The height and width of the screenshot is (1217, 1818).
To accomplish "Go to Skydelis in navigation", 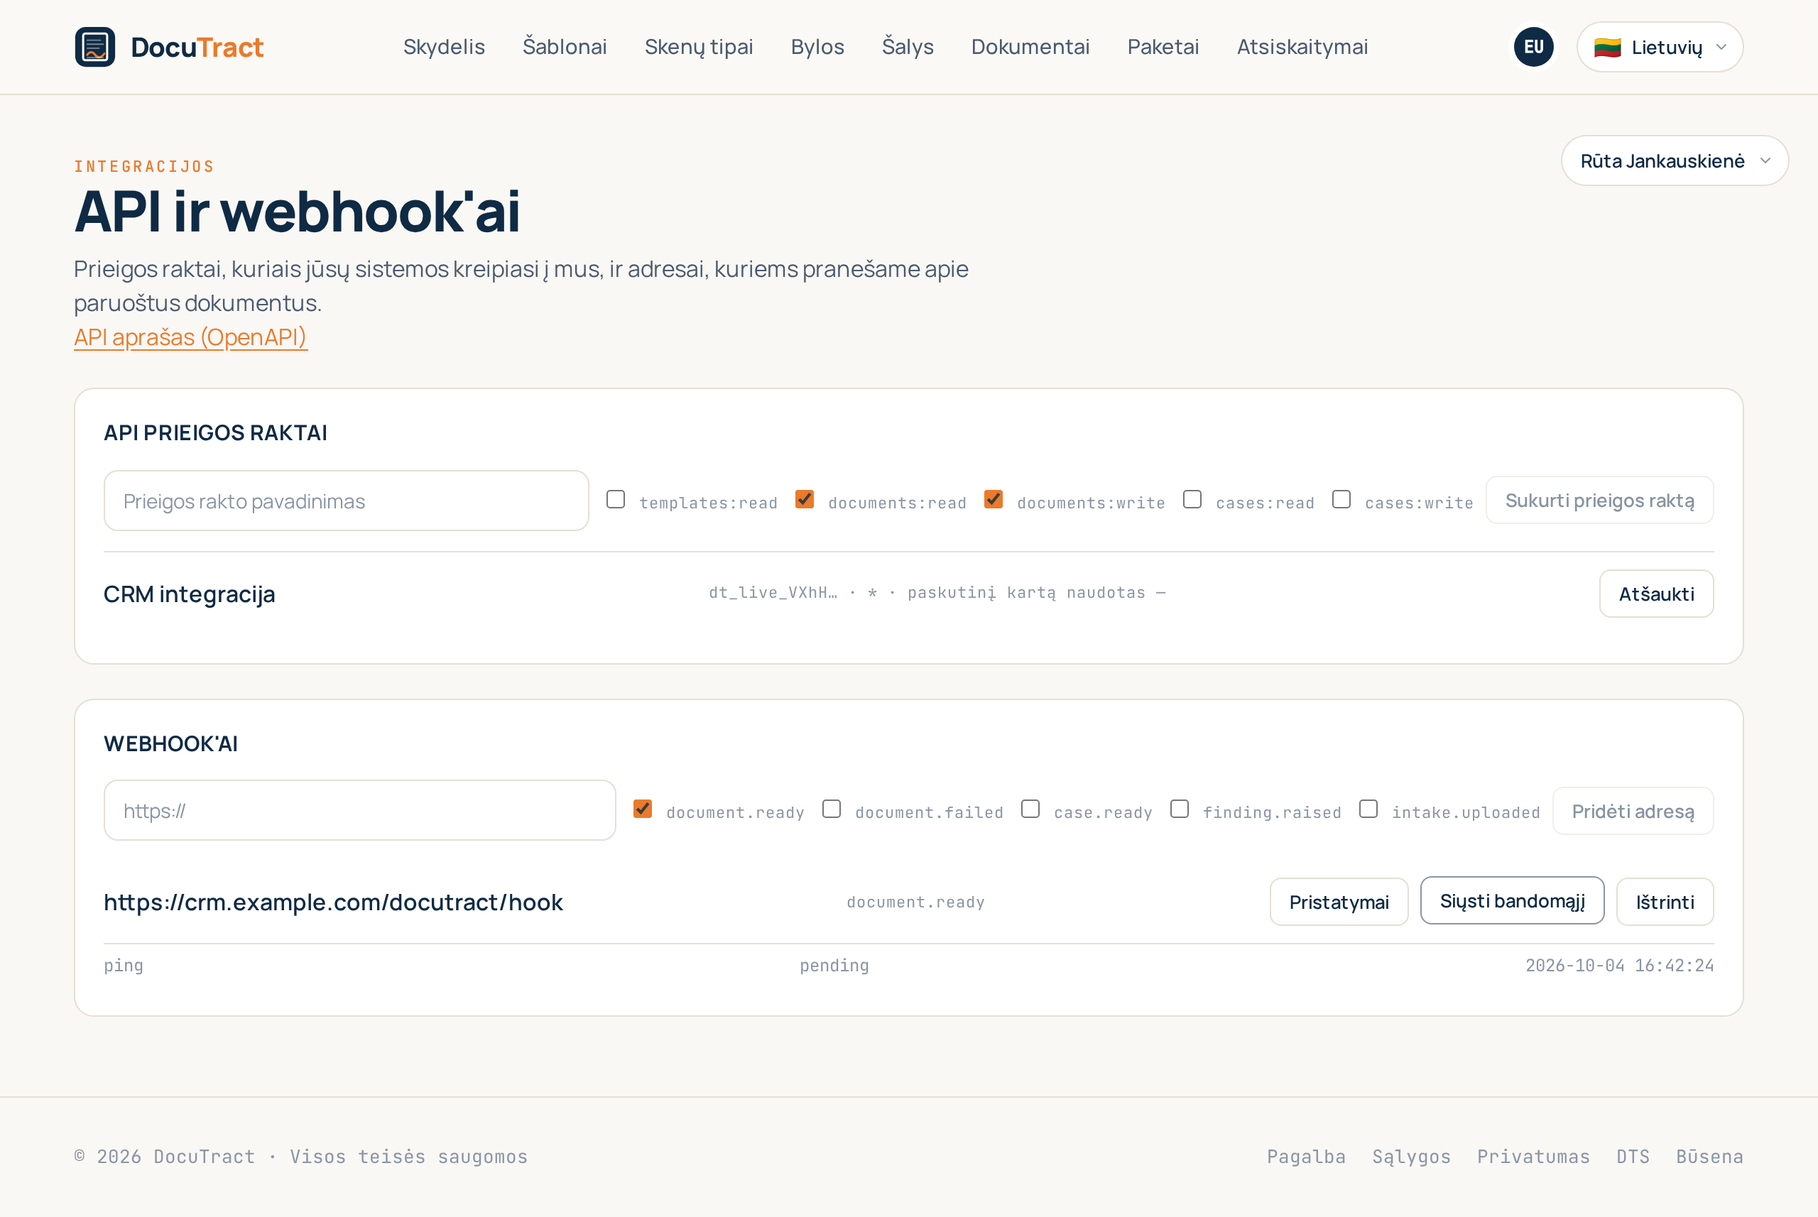I will point(444,47).
